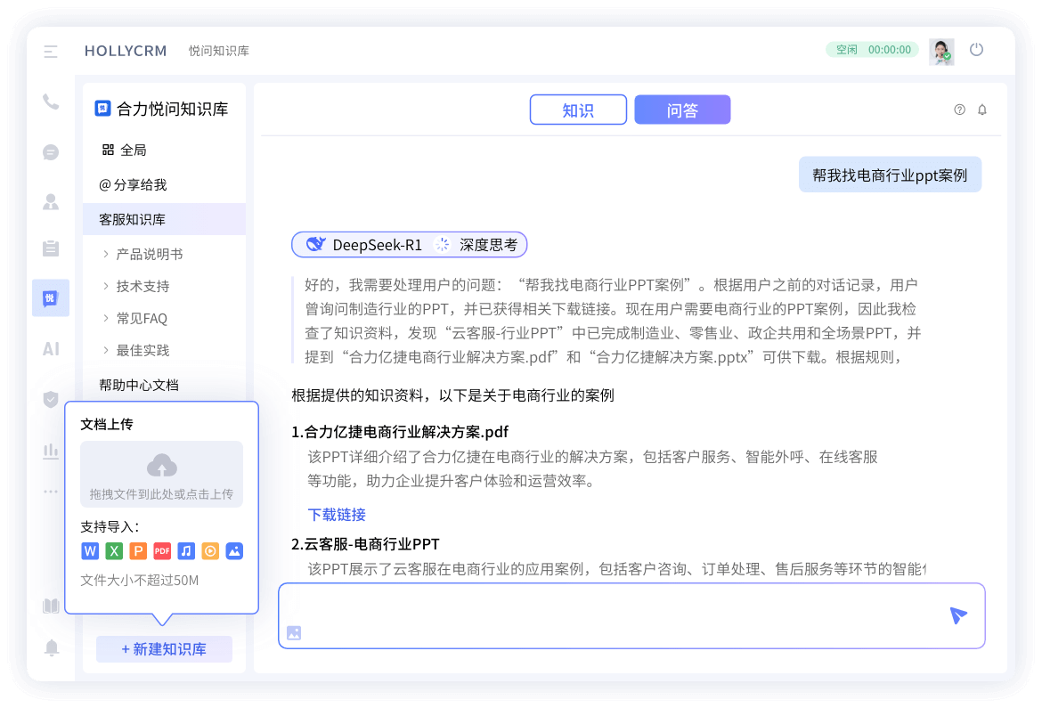Viewport: 1042px width, 708px height.
Task: Click the cloud upload icon
Action: [161, 466]
